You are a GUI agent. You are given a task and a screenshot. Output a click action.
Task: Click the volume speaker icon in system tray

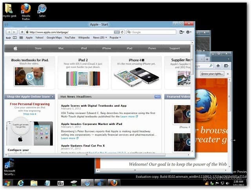point(227,183)
